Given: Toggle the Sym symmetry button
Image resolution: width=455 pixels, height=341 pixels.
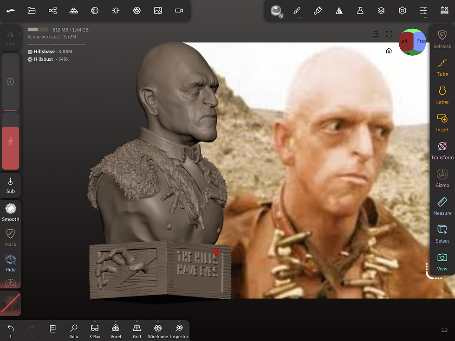Looking at the screenshot, I should point(10,39).
